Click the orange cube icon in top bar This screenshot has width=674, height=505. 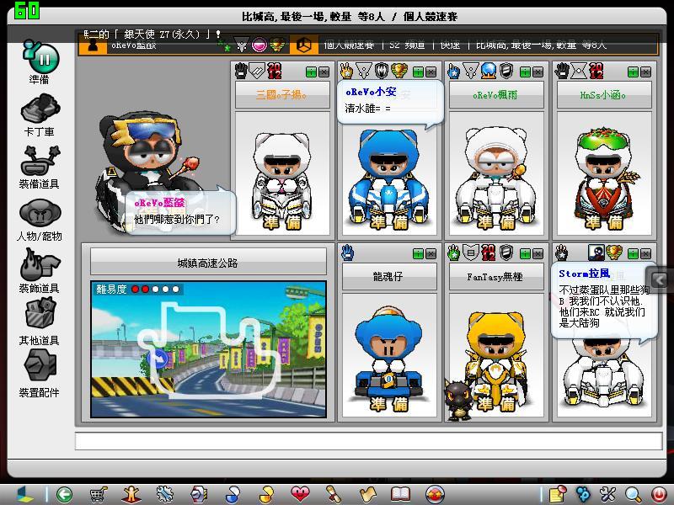[303, 45]
